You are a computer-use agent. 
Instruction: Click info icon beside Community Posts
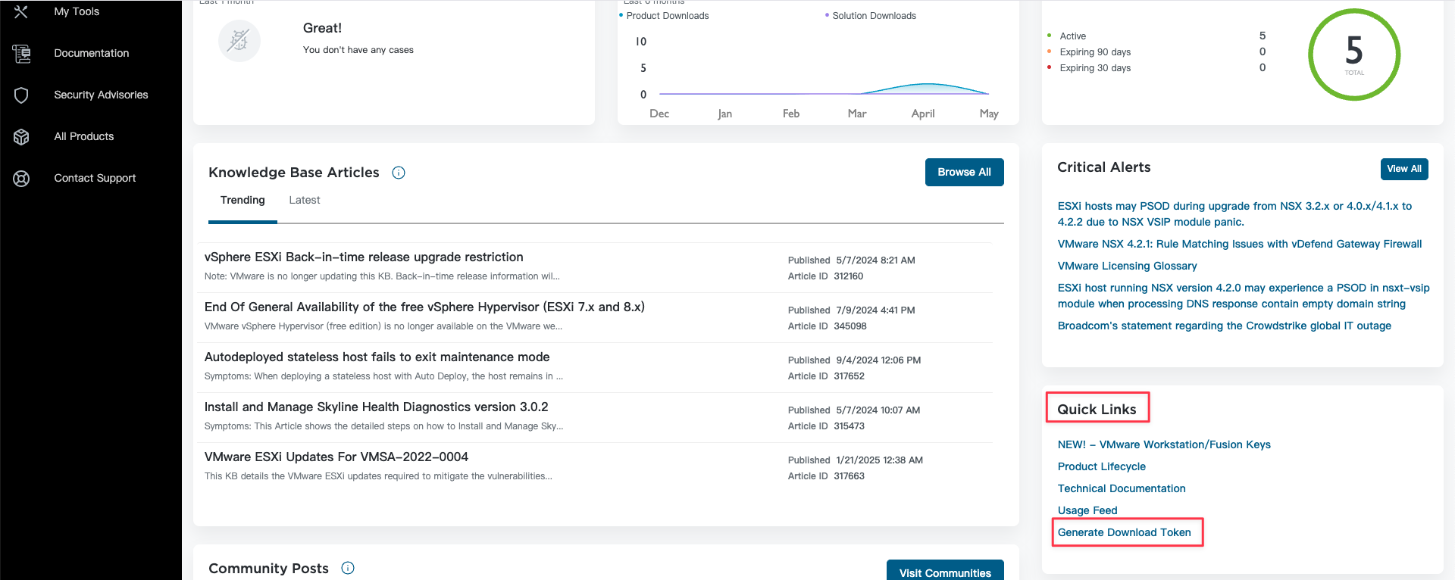(x=348, y=568)
